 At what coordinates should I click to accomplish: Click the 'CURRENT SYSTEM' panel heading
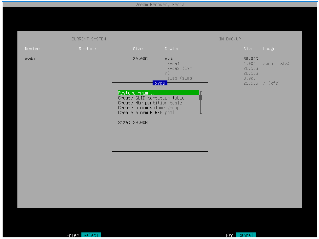tap(89, 39)
